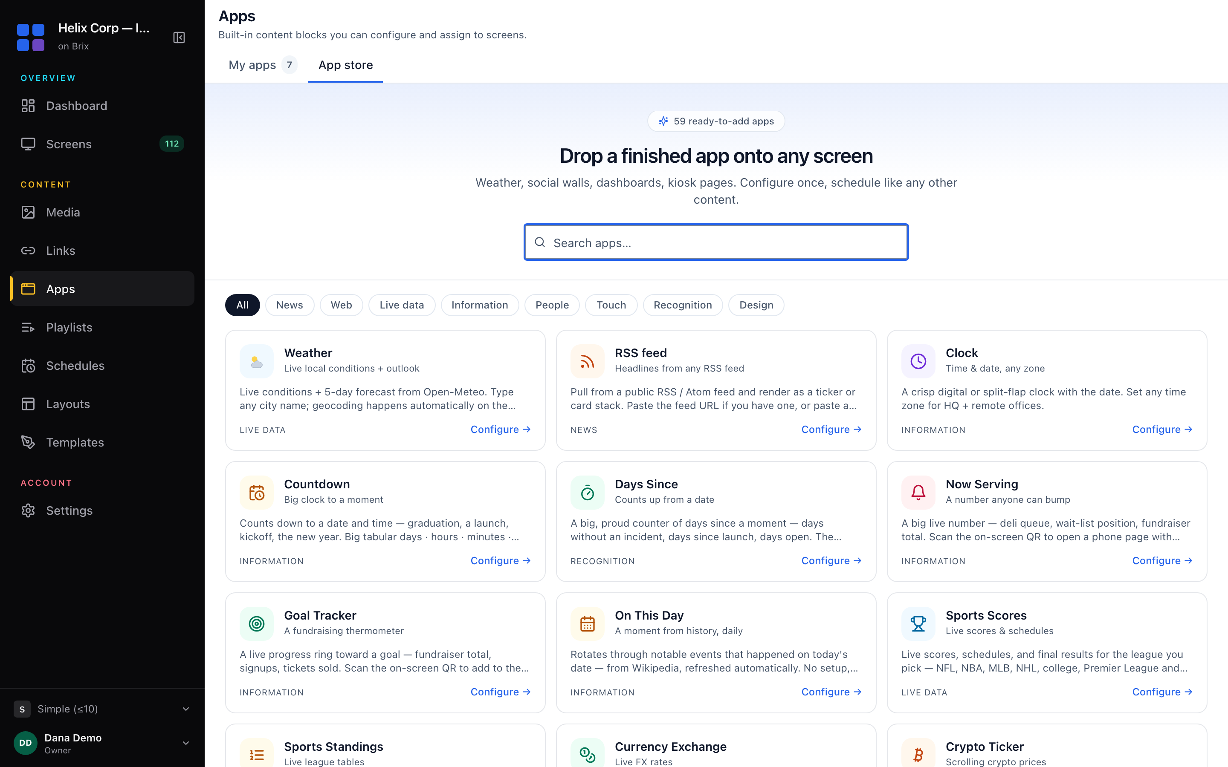Filter apps by Design category
This screenshot has height=767, width=1228.
(x=756, y=305)
